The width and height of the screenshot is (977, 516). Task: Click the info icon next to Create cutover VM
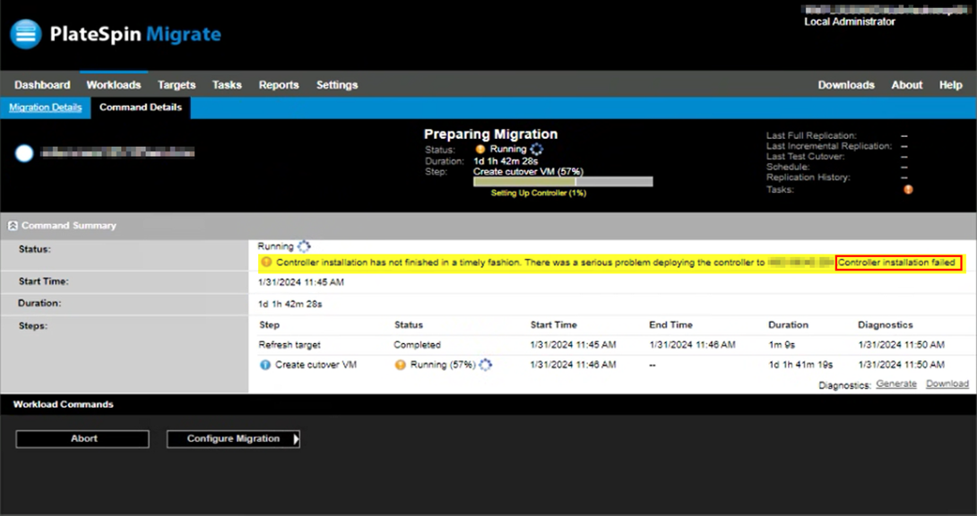266,365
